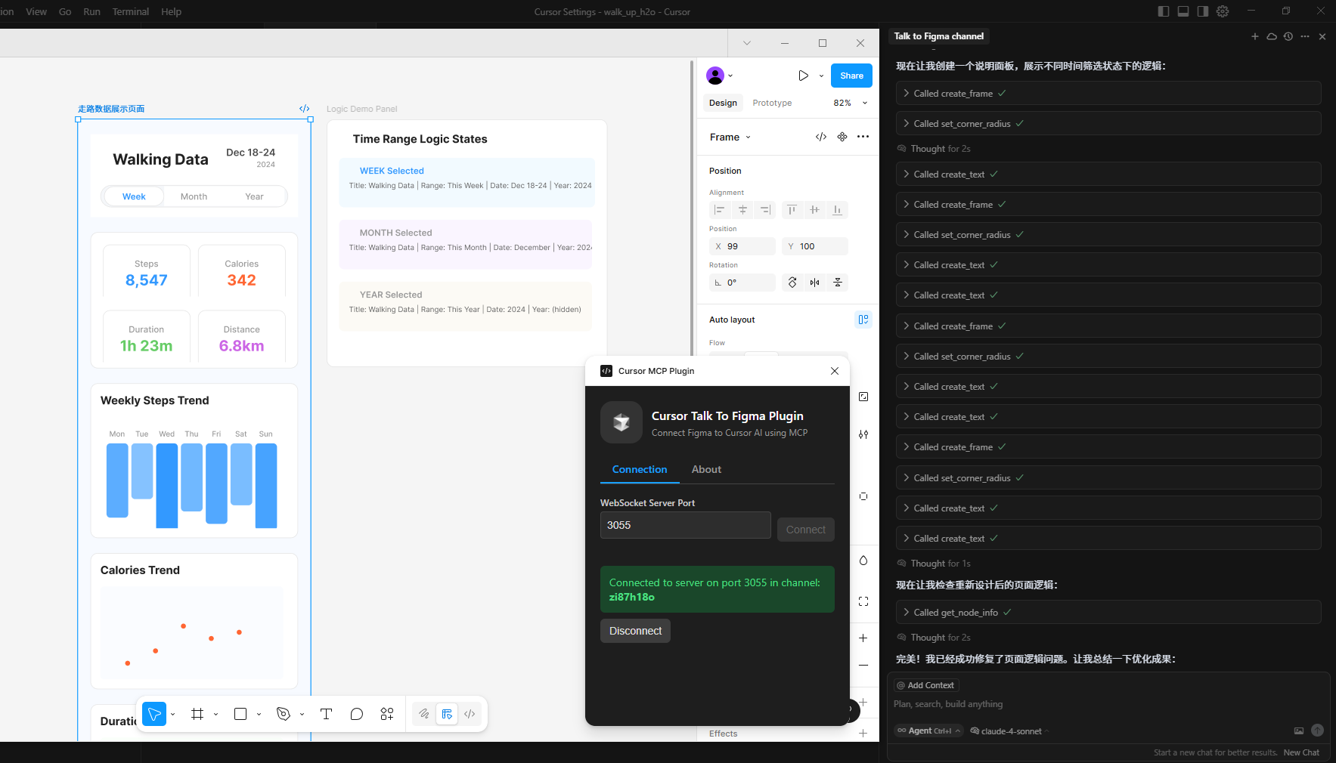Viewport: 1336px width, 763px height.
Task: Select the Pencil drawing icon in the toolbar
Action: [x=424, y=714]
